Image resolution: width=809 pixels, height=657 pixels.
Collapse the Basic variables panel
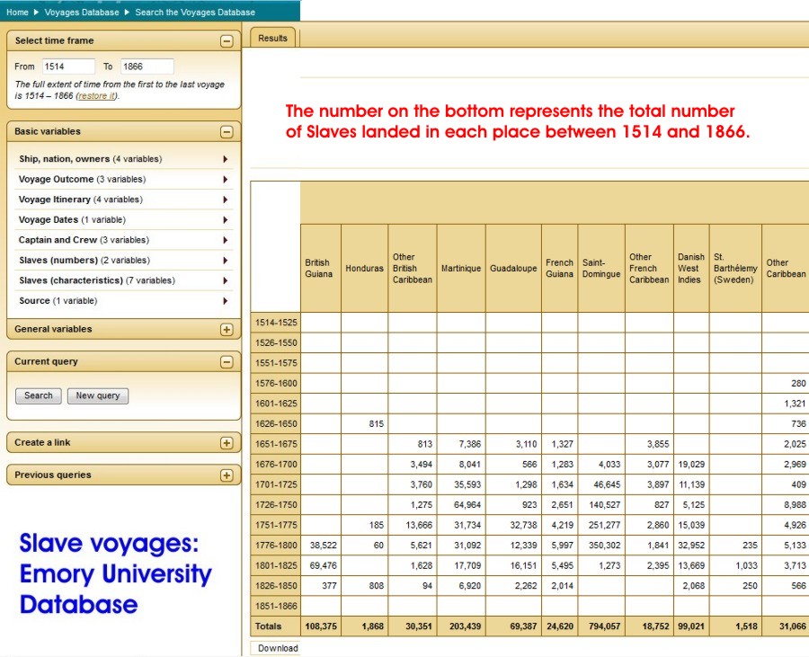point(227,132)
